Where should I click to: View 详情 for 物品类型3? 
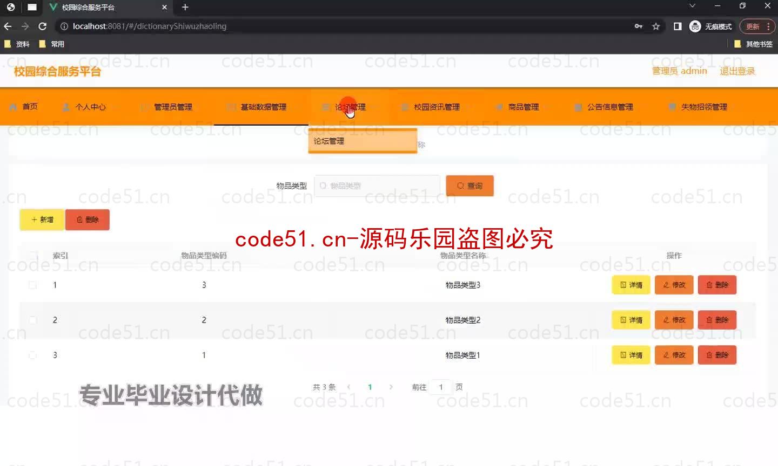(x=631, y=285)
